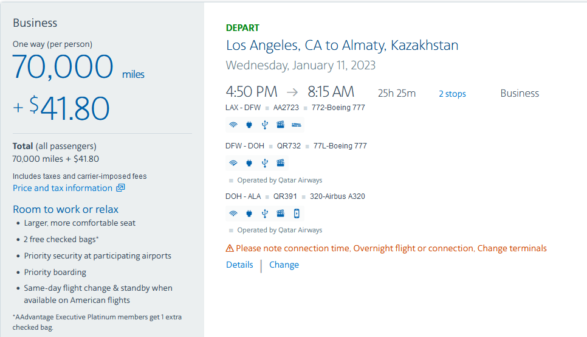Click the USB icon for DFW - DOH segment
Viewport: 587px width, 337px height.
tap(265, 163)
